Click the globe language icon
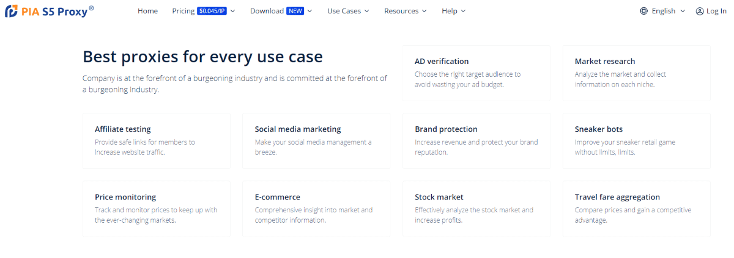 point(643,11)
